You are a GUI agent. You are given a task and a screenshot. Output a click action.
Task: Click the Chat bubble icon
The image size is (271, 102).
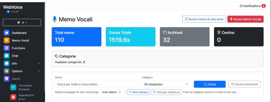7,56
